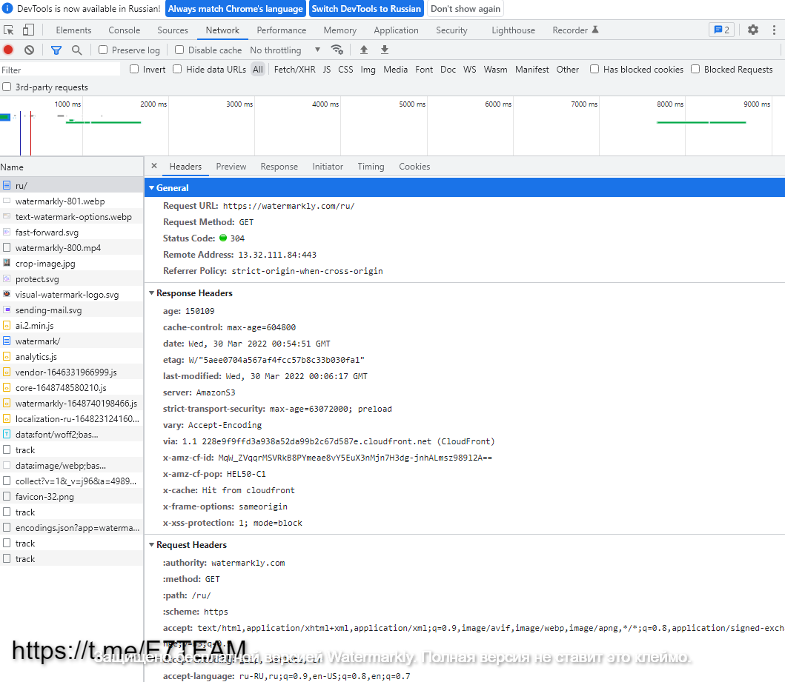Image resolution: width=785 pixels, height=682 pixels.
Task: Export HAR file download arrow icon
Action: click(x=385, y=50)
